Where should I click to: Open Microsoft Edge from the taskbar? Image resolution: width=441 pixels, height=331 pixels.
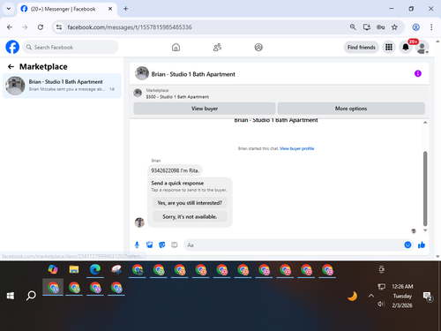pyautogui.click(x=95, y=269)
